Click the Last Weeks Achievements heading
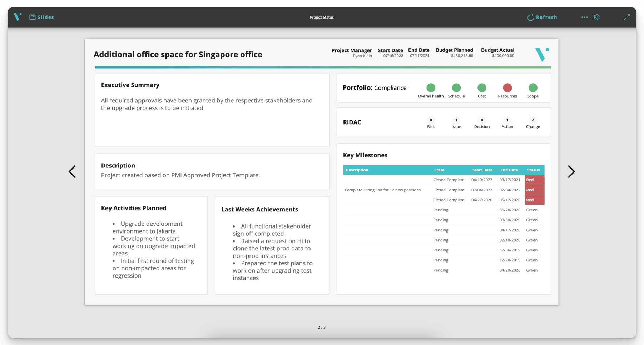644x345 pixels. tap(259, 210)
